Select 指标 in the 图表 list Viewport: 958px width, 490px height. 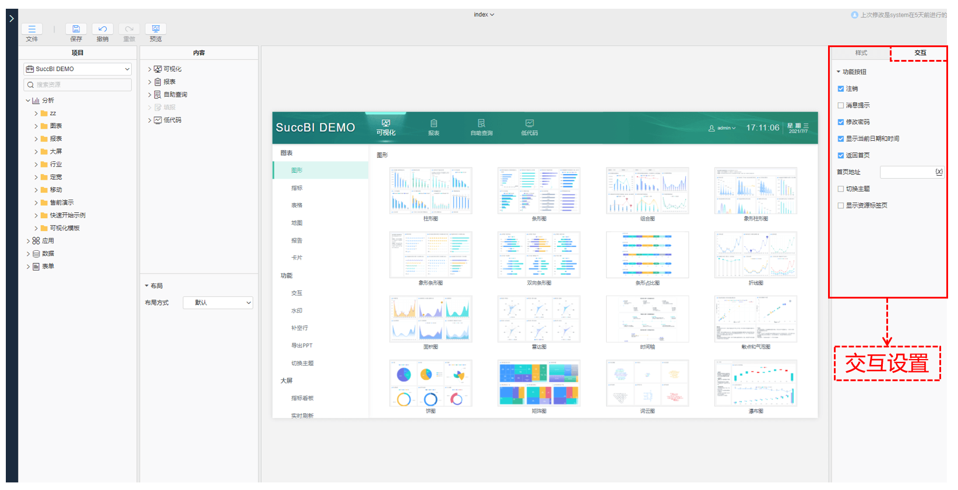click(297, 188)
